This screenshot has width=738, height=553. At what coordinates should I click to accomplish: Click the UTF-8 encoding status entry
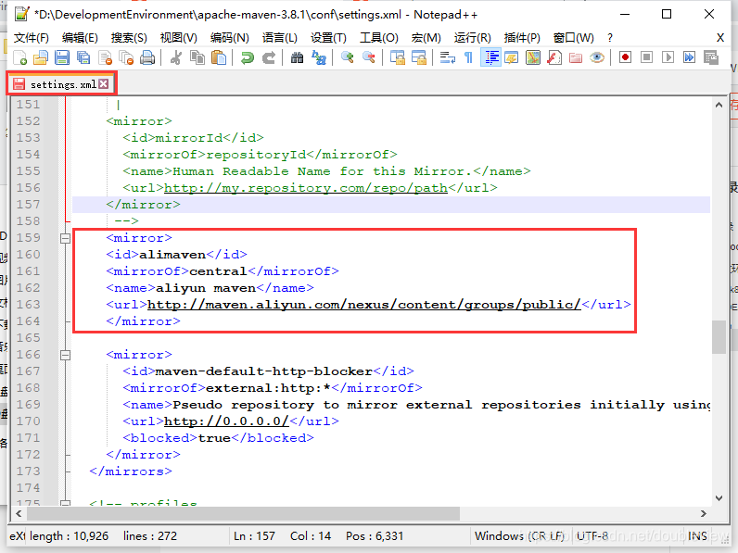click(592, 536)
